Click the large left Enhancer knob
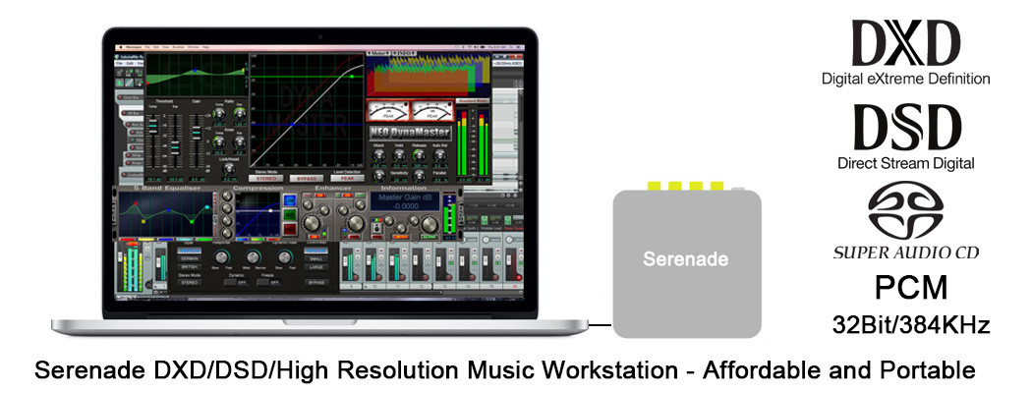1032x393 pixels. (x=312, y=223)
